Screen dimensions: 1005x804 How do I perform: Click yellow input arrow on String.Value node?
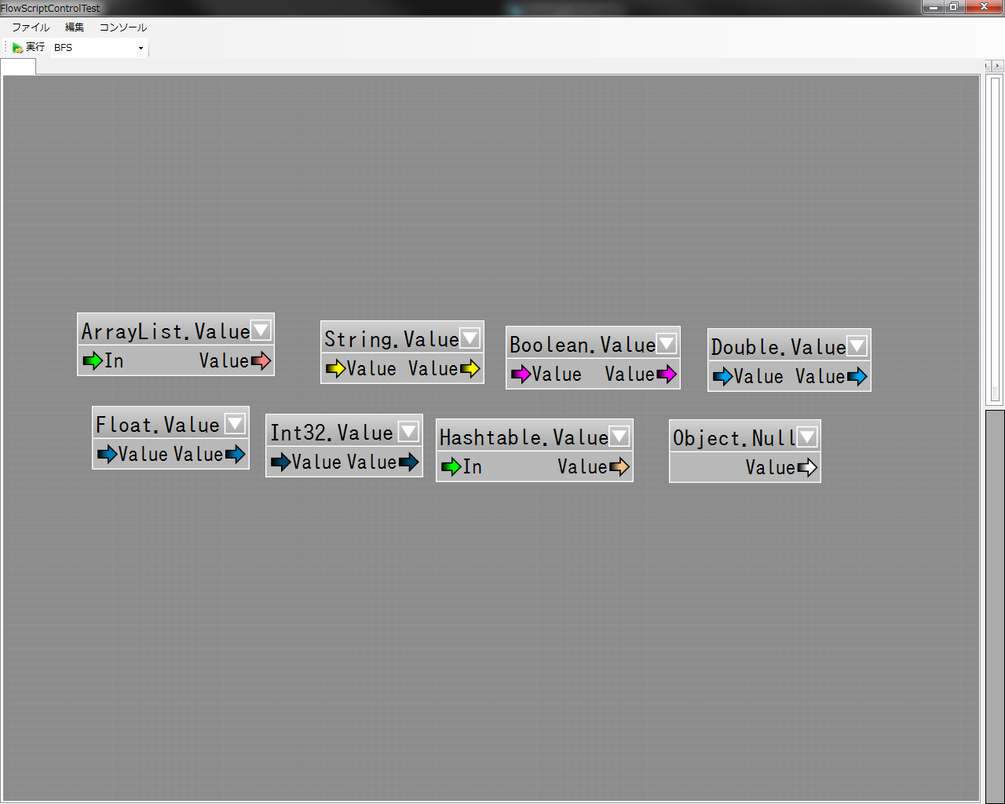click(x=335, y=368)
